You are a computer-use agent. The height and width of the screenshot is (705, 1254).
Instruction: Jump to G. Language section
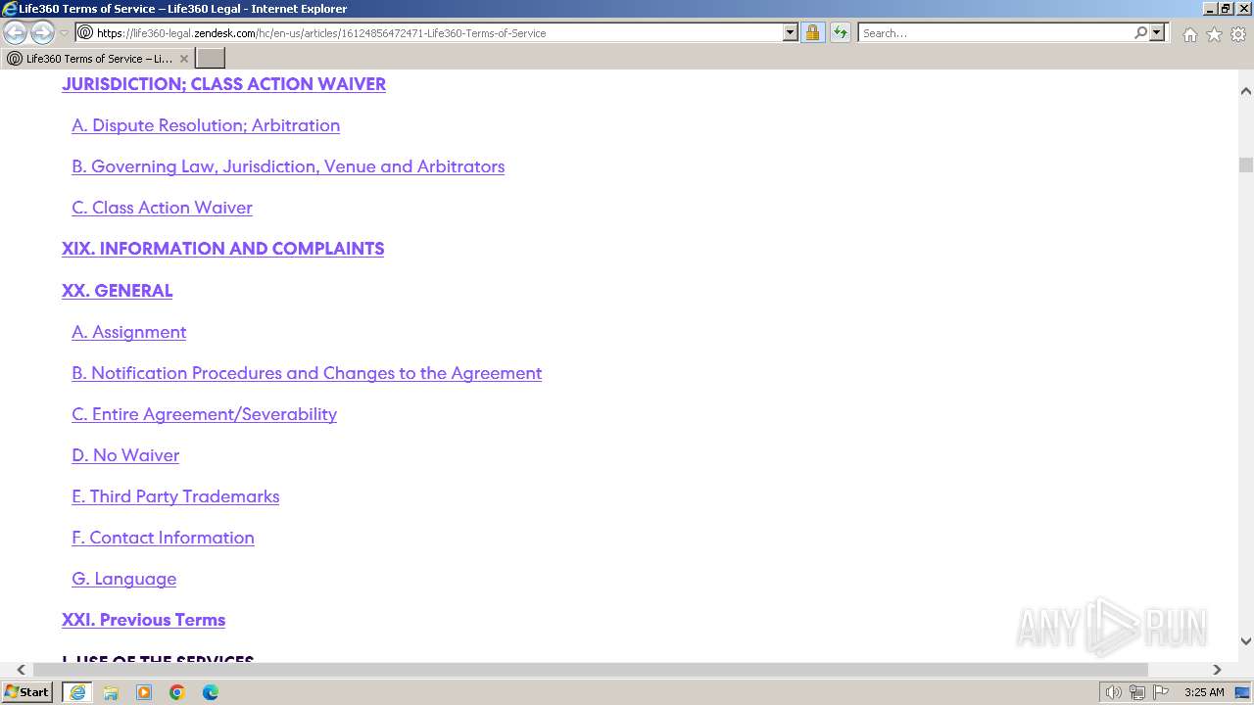[x=123, y=579]
